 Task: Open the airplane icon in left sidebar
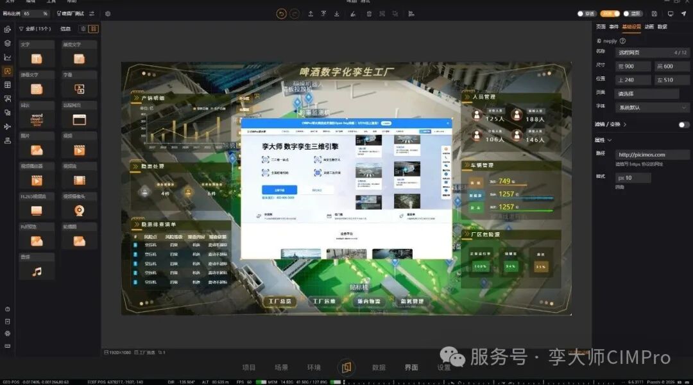(8, 126)
